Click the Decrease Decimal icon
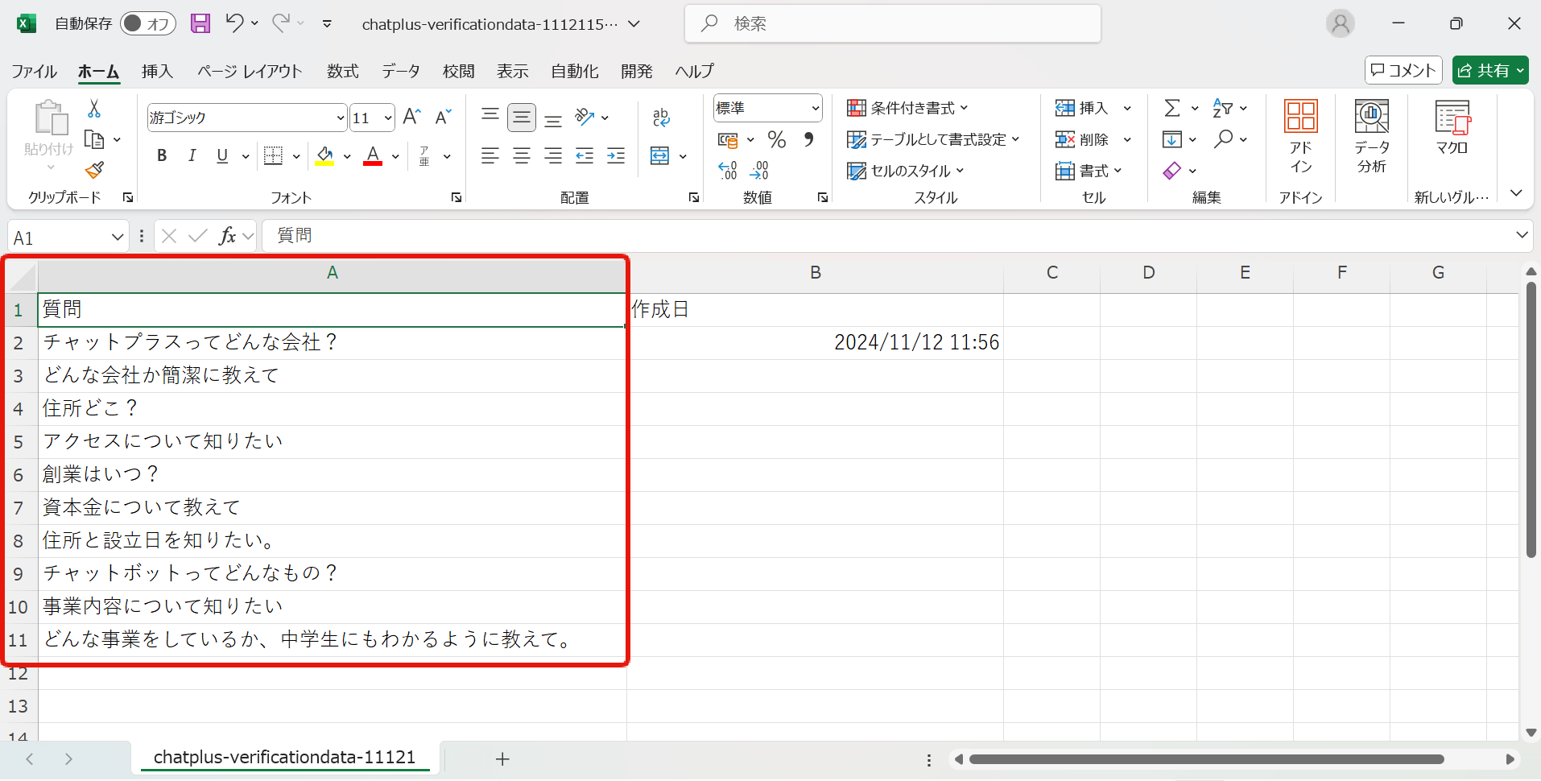 click(x=759, y=170)
